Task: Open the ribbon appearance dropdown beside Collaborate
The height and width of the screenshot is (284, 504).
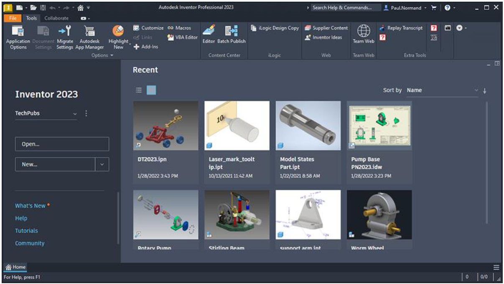Action: 85,18
